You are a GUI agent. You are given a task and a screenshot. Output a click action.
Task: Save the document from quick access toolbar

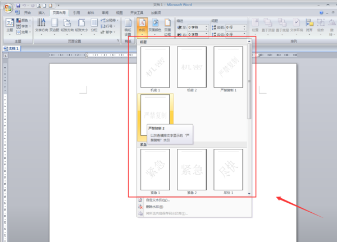19,6
